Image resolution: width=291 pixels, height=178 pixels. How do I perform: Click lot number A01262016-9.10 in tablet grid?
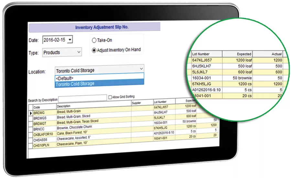coord(164,133)
